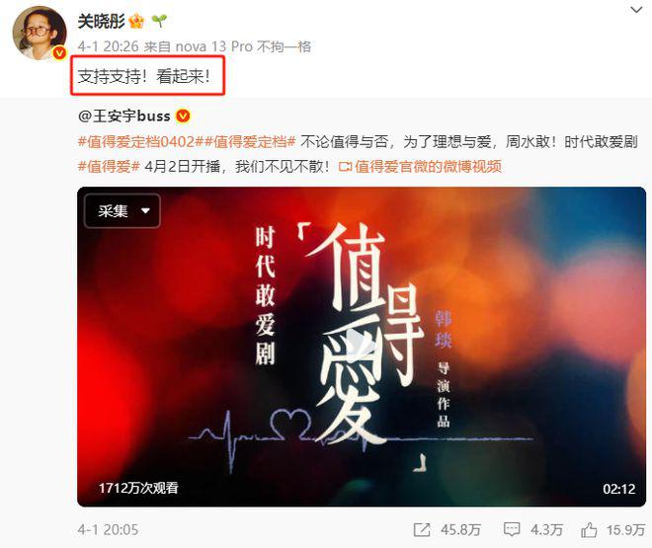The image size is (652, 548).
Task: Expand the 采集 dropdown on video
Action: (122, 210)
